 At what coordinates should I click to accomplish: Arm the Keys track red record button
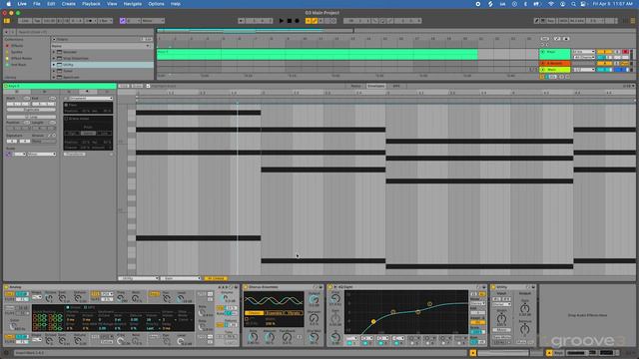(x=625, y=52)
